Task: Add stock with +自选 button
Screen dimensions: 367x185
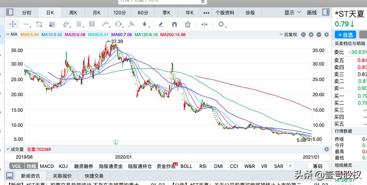Action: (345, 35)
